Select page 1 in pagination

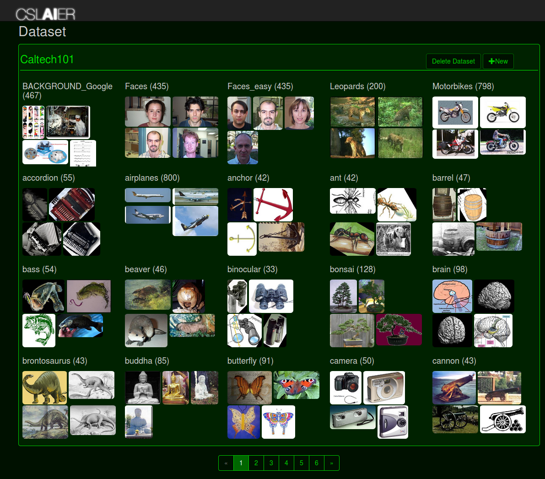(241, 463)
